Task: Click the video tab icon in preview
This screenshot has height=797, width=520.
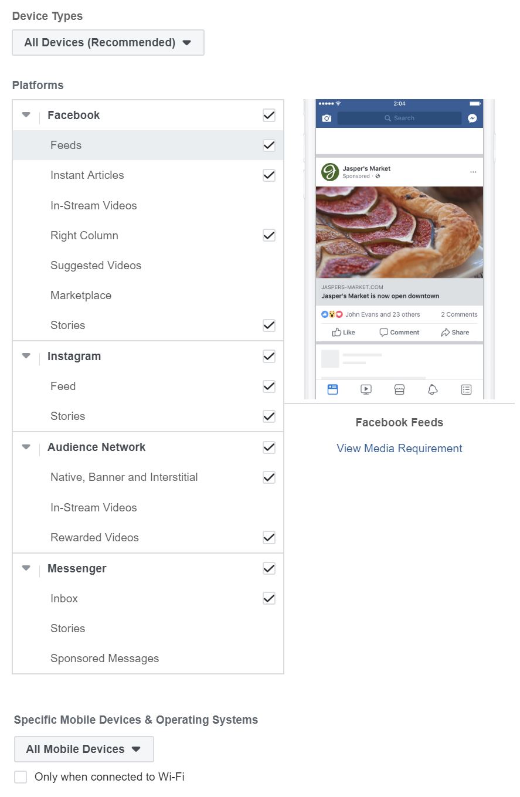Action: [x=366, y=389]
